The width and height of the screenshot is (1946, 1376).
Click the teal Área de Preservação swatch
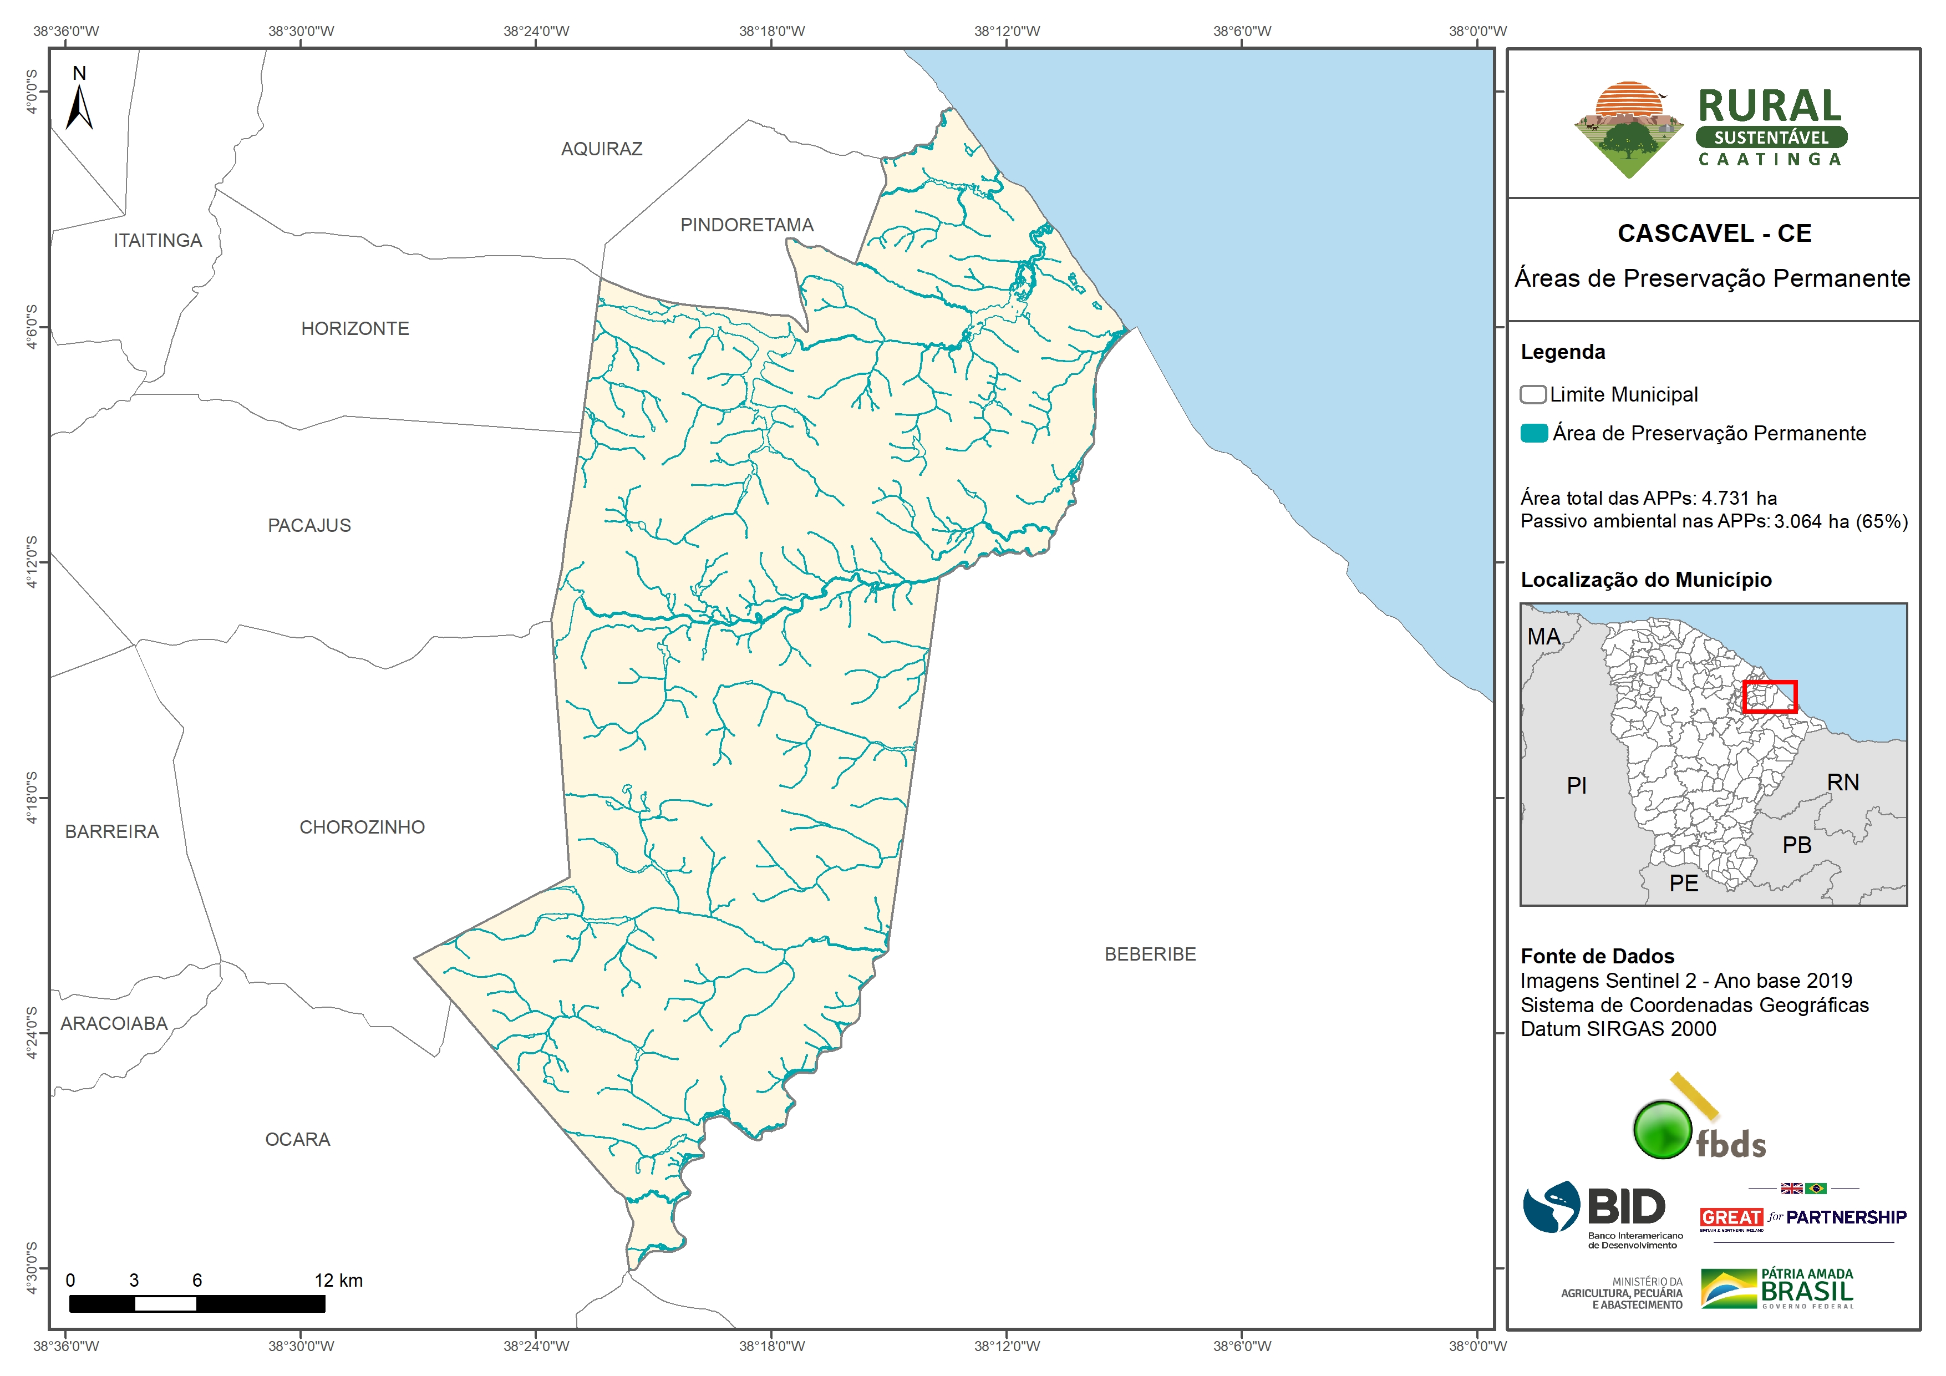[x=1533, y=433]
